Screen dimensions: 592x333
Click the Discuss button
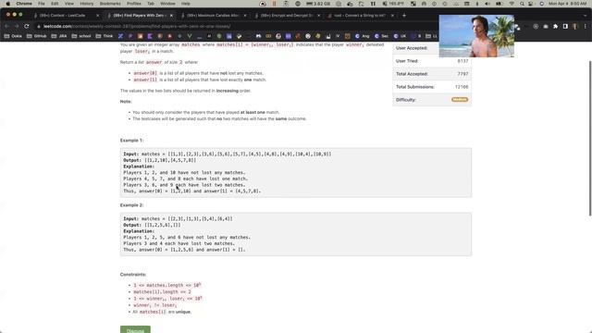pos(135,329)
